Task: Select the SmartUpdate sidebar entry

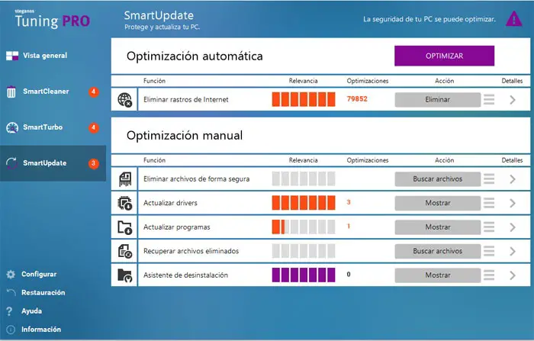Action: pos(53,163)
